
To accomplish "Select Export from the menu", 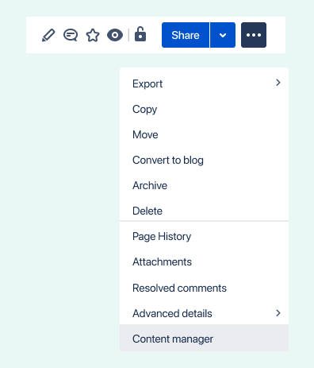I will pos(204,83).
